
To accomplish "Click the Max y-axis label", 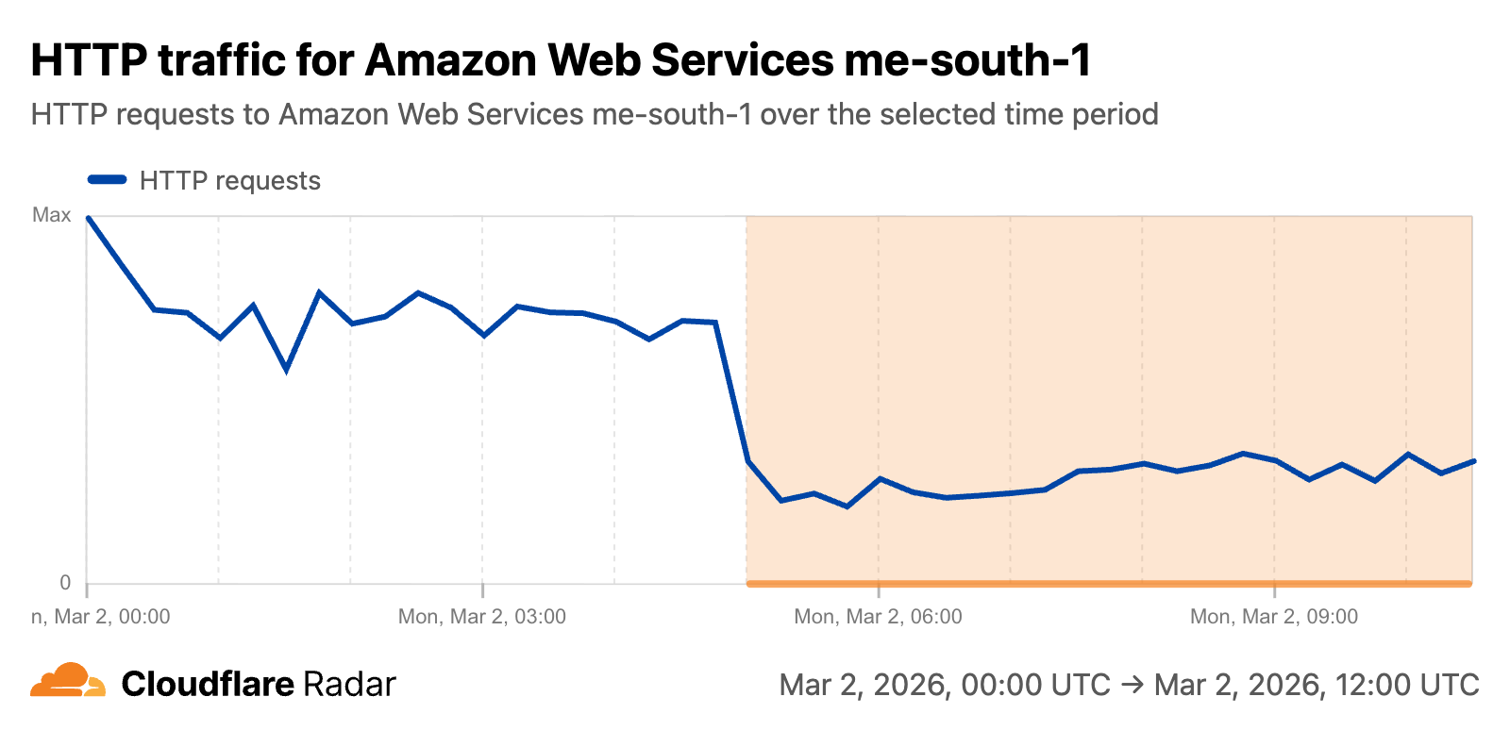I will (x=52, y=215).
